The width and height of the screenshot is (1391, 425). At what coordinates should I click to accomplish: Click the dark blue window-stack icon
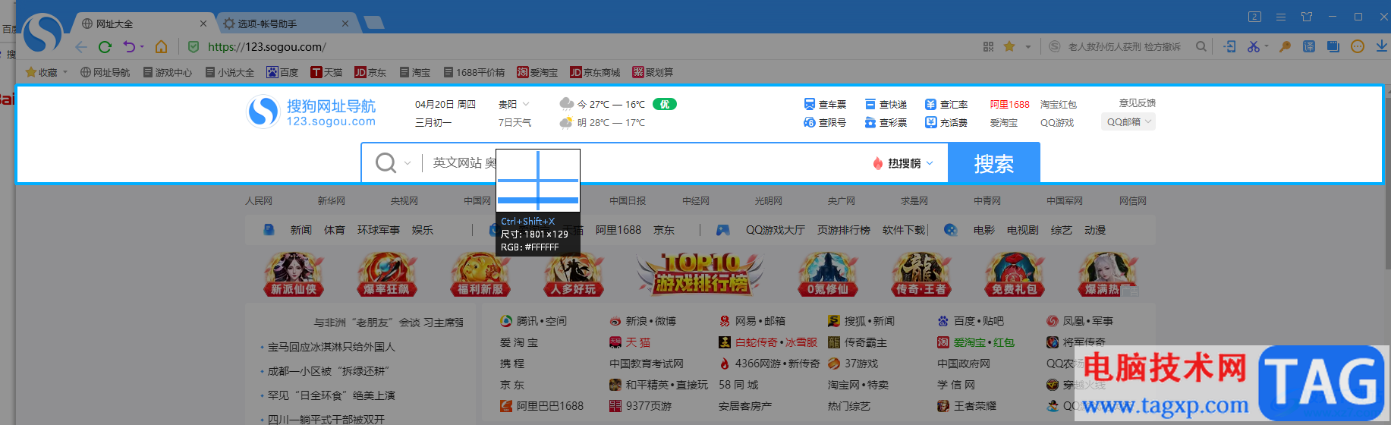(1333, 47)
